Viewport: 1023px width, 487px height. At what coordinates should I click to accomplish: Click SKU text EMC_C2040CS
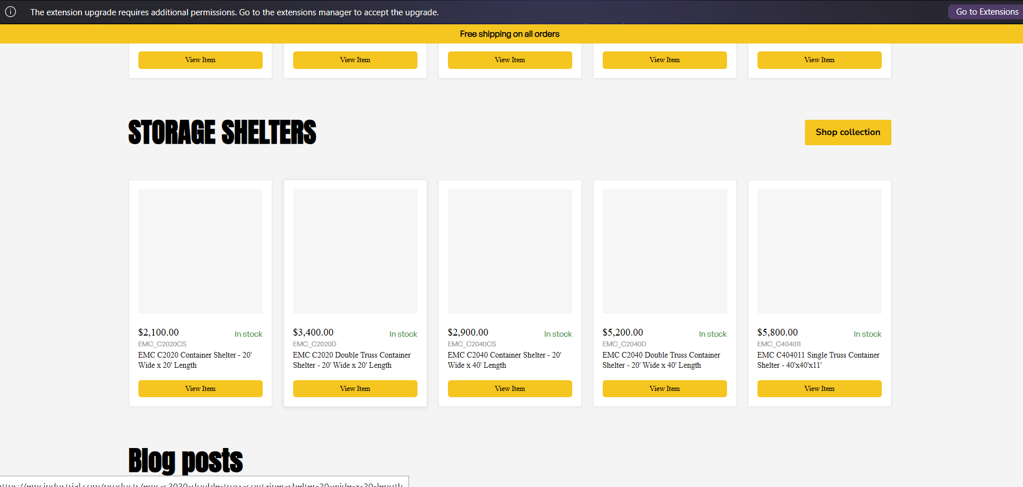tap(472, 344)
